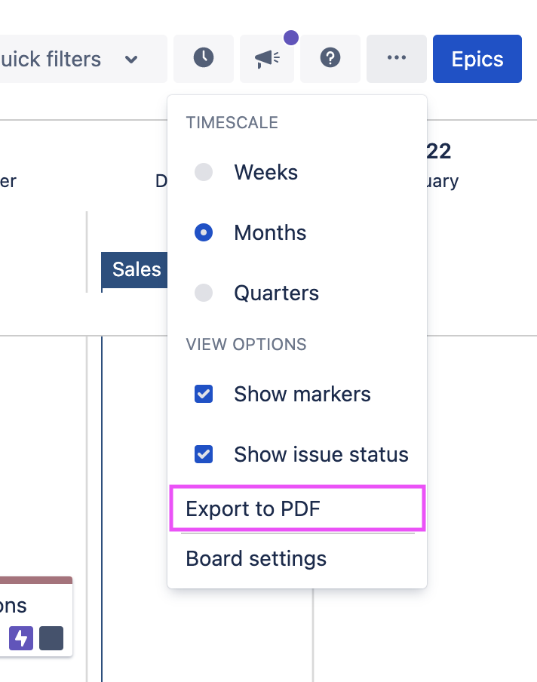Uncheck the Show markers checkbox
Screen dimensions: 537x682
click(204, 394)
